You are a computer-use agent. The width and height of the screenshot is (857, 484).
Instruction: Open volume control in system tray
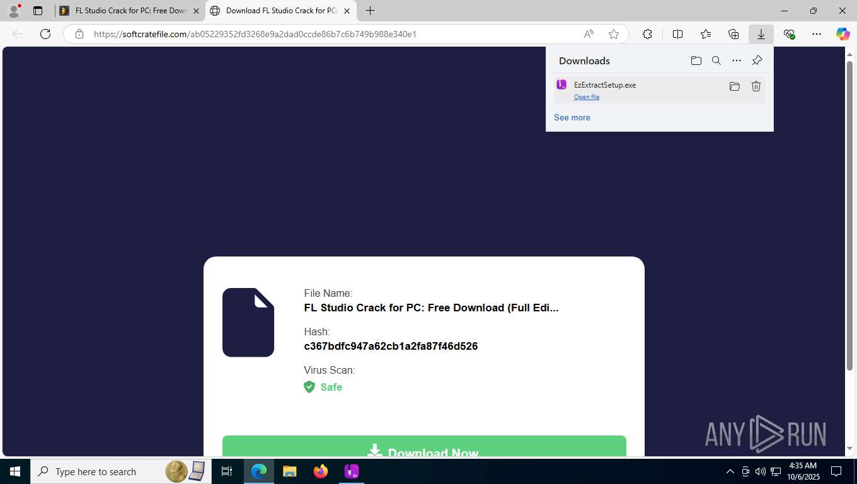760,471
